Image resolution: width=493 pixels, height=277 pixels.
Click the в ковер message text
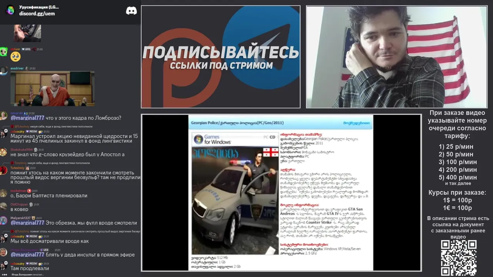point(19,209)
